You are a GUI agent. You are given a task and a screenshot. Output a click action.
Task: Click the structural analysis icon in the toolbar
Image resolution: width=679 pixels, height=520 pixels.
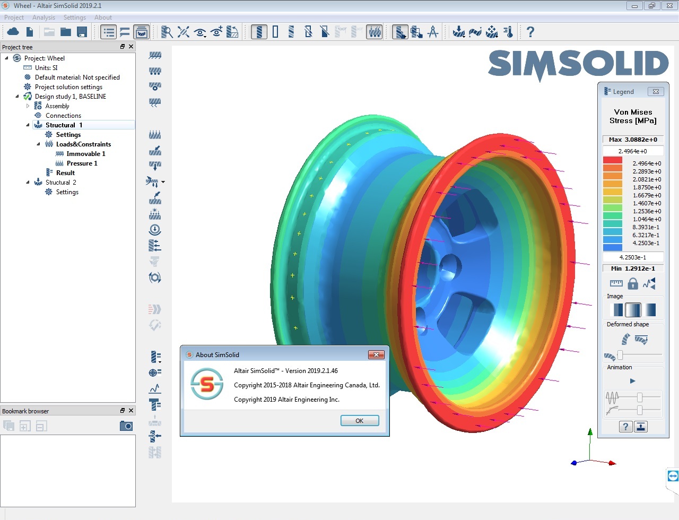(459, 32)
